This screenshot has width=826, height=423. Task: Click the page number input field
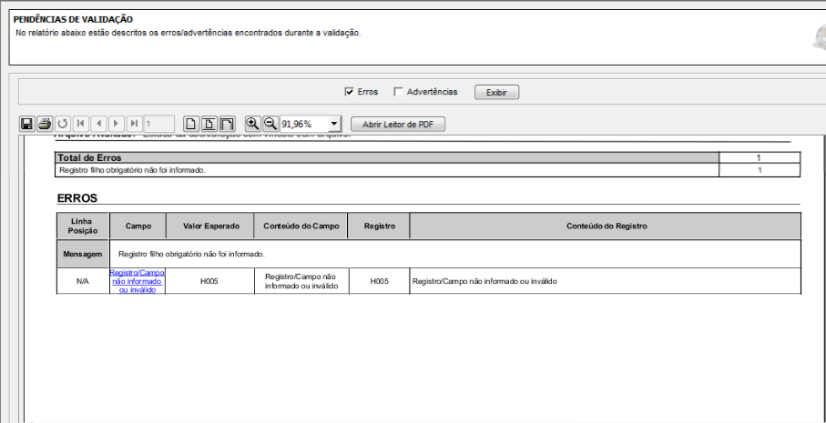(x=159, y=124)
